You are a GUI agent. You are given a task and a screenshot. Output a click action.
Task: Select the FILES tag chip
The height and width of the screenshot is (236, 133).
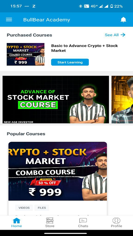click(42, 208)
